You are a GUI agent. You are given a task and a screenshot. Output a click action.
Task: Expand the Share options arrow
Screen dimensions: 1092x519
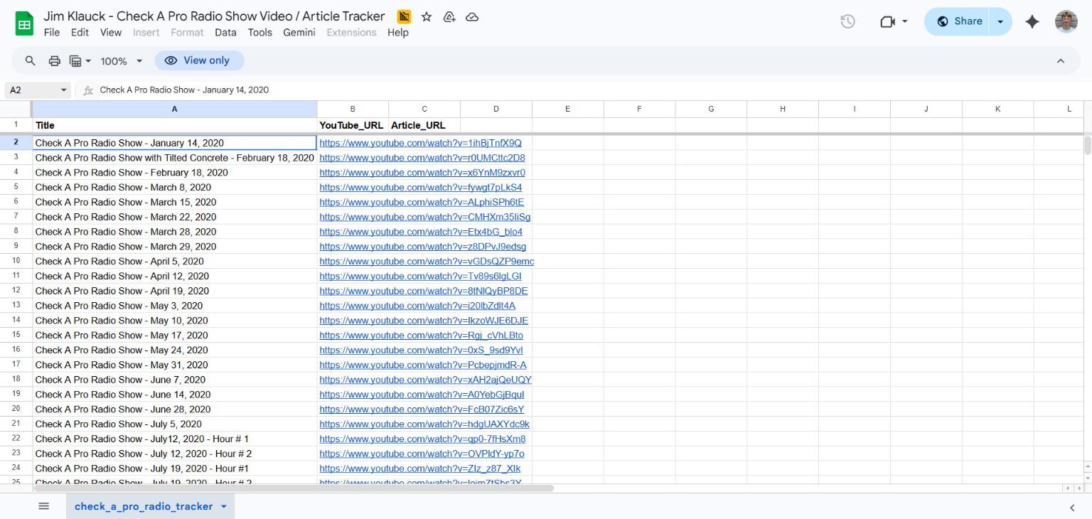pos(1000,21)
